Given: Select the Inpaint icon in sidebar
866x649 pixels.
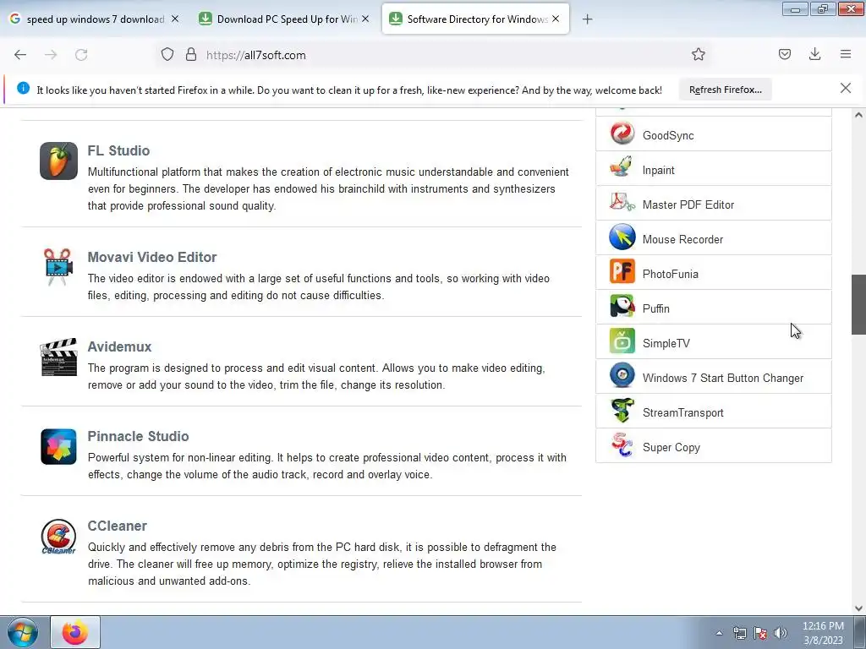Looking at the screenshot, I should click(x=622, y=168).
